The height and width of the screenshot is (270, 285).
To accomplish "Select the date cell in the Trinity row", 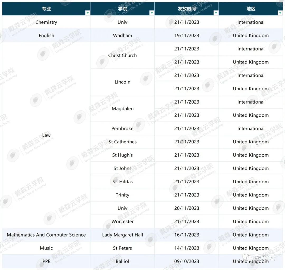I will (187, 195).
